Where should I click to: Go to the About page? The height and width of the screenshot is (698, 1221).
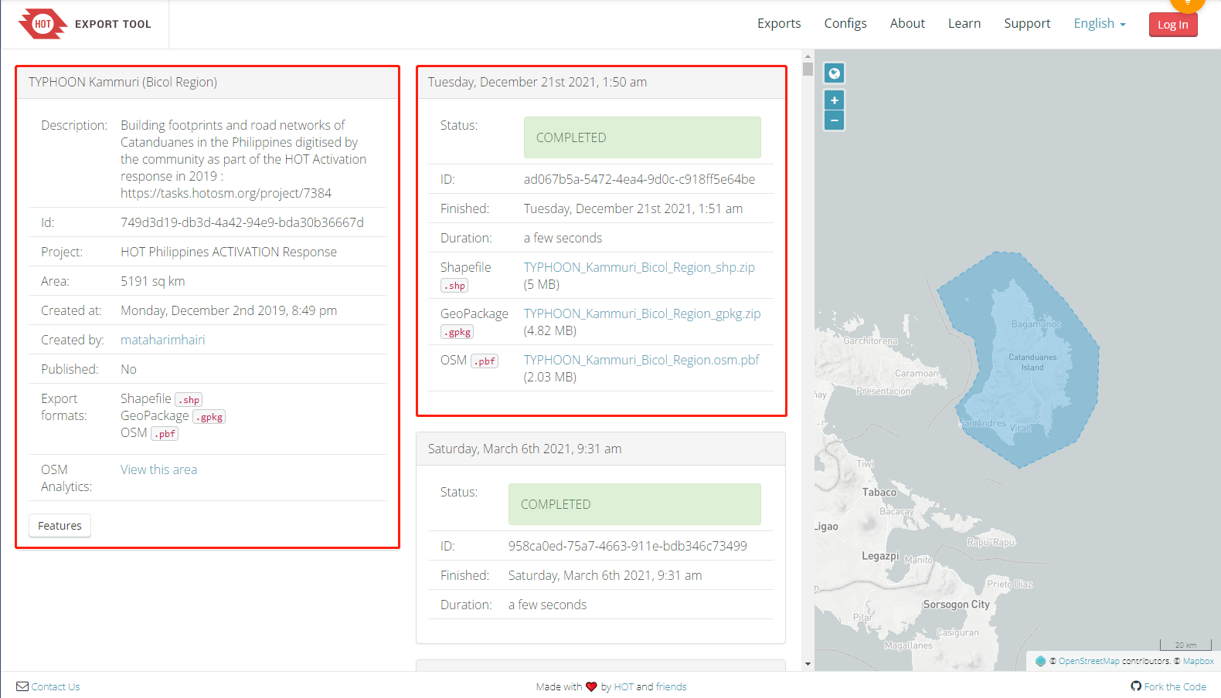pyautogui.click(x=907, y=24)
